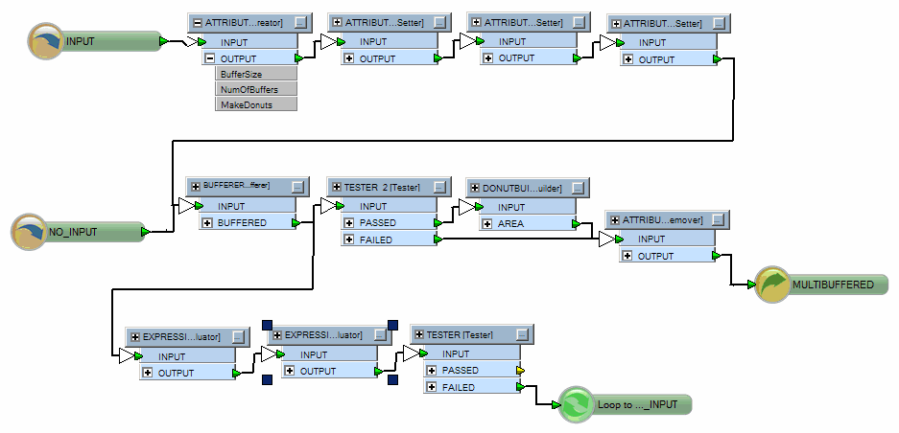Open the BUFFERER transformer properties button
Image resolution: width=899 pixels, height=433 pixels.
point(298,187)
